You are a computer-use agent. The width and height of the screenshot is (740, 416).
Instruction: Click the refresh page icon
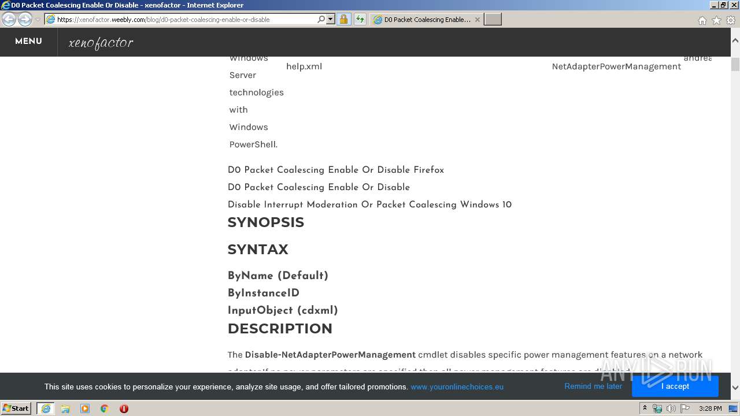[x=360, y=19]
